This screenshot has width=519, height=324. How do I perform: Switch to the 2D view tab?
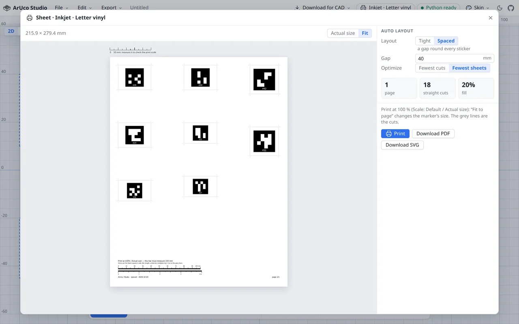point(11,31)
